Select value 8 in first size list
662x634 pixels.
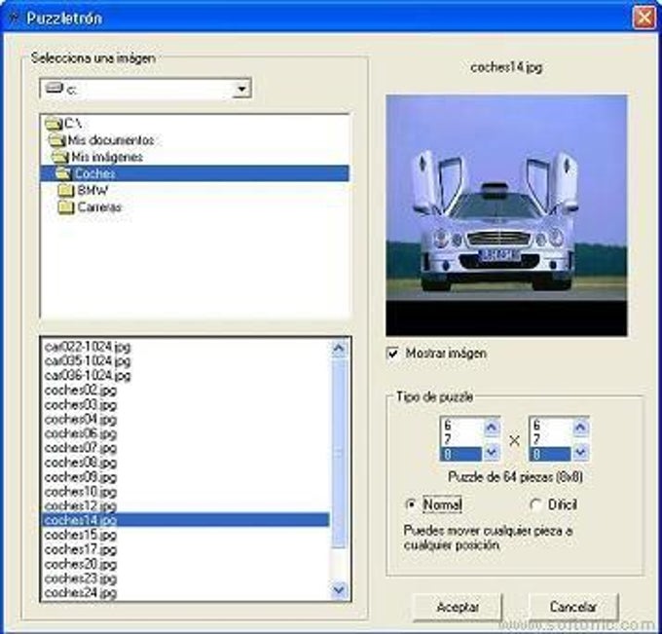pos(461,454)
